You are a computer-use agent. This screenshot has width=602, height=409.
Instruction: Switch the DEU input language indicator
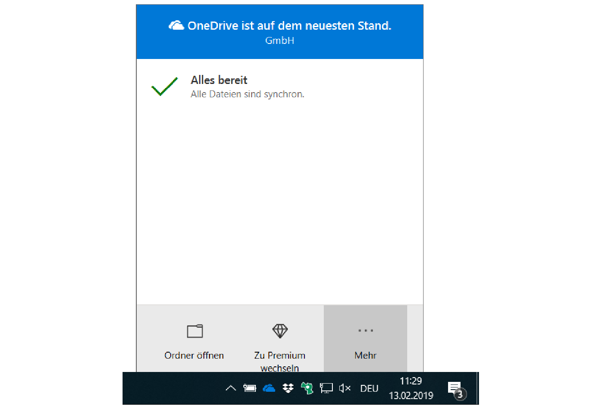pos(369,388)
